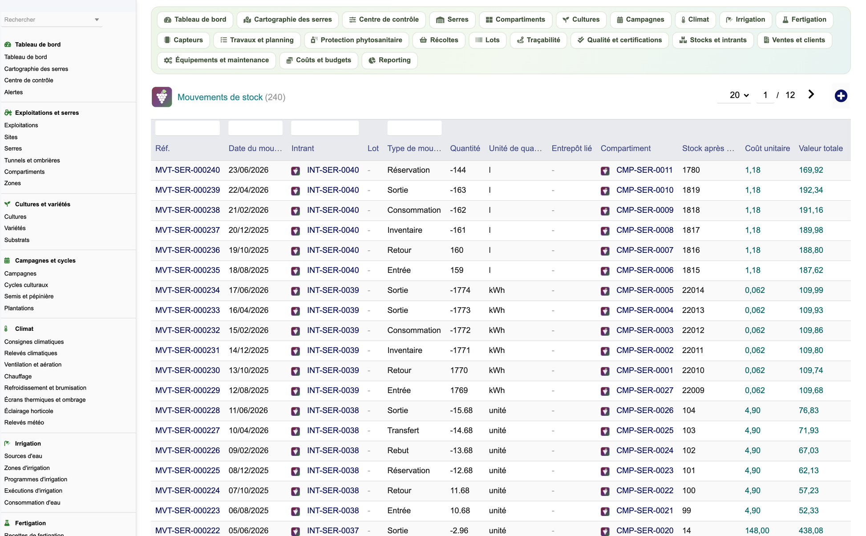Screen dimensions: 866x536
Task: Sort by the Coût unitaire column header
Action: (x=767, y=148)
